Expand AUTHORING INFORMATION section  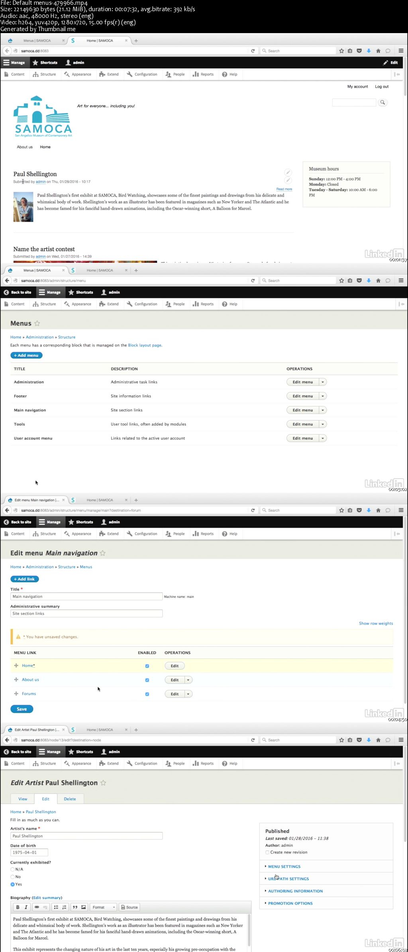(x=295, y=891)
